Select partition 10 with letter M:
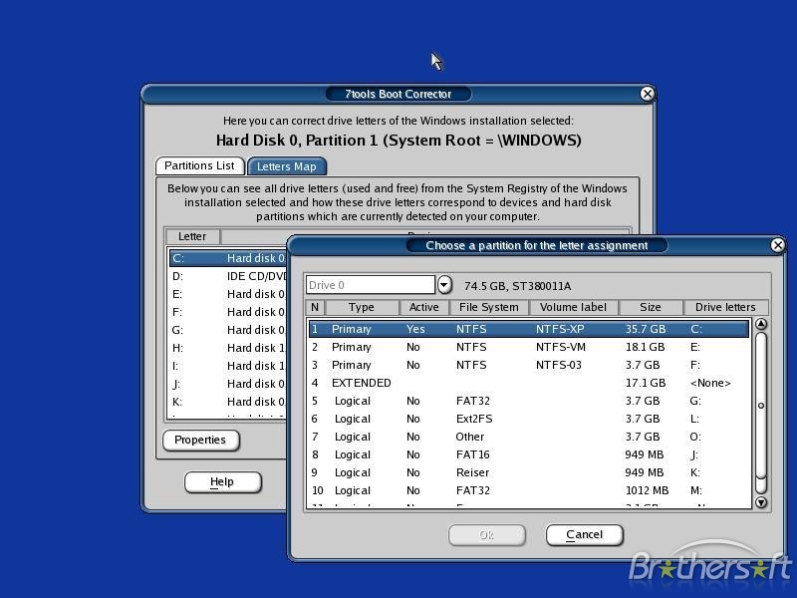Screen dimensions: 797x598 [x=529, y=490]
